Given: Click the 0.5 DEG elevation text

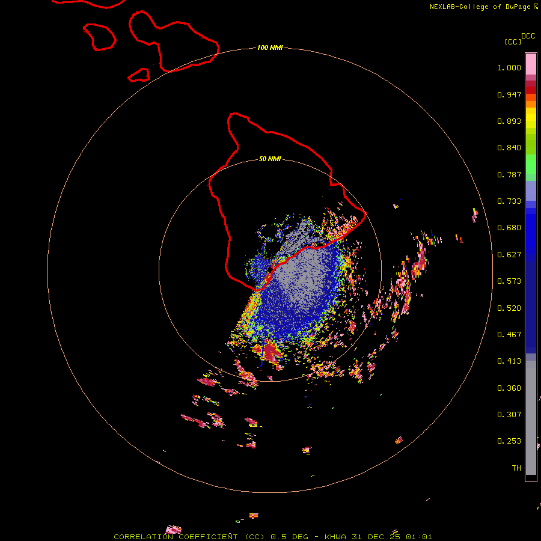Looking at the screenshot, I should 289,537.
